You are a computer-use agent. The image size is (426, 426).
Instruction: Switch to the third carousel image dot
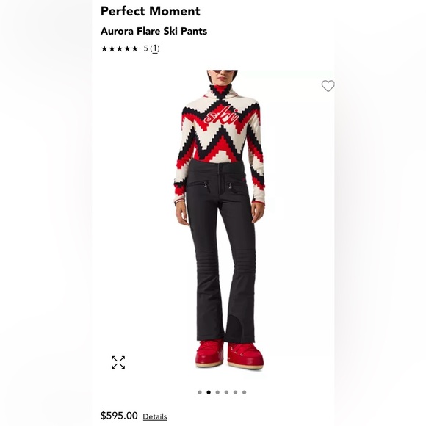click(x=217, y=392)
